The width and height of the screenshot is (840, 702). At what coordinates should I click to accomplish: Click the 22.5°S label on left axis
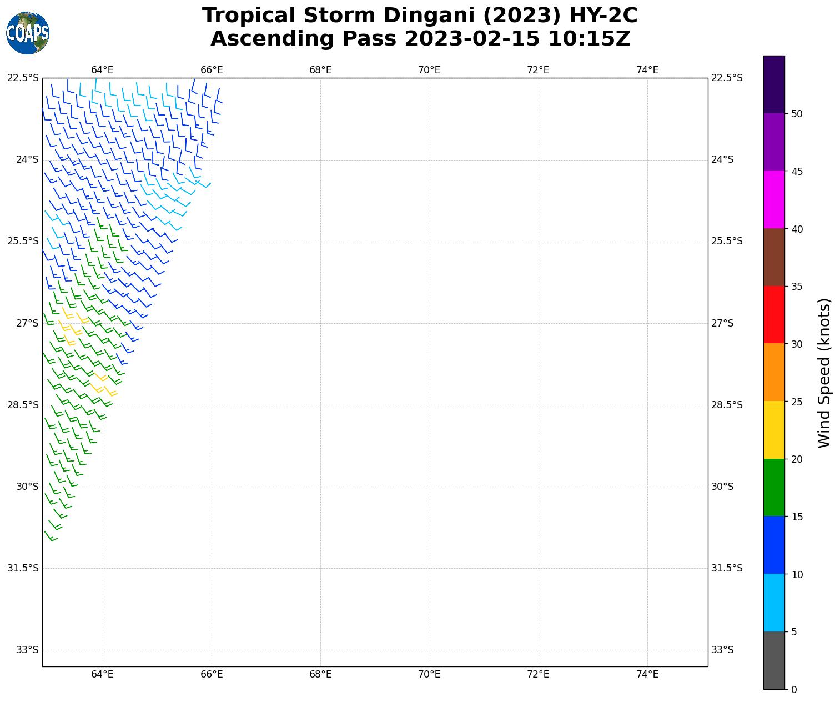coord(23,78)
